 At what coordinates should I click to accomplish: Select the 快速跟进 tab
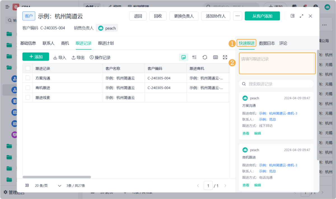(x=247, y=43)
